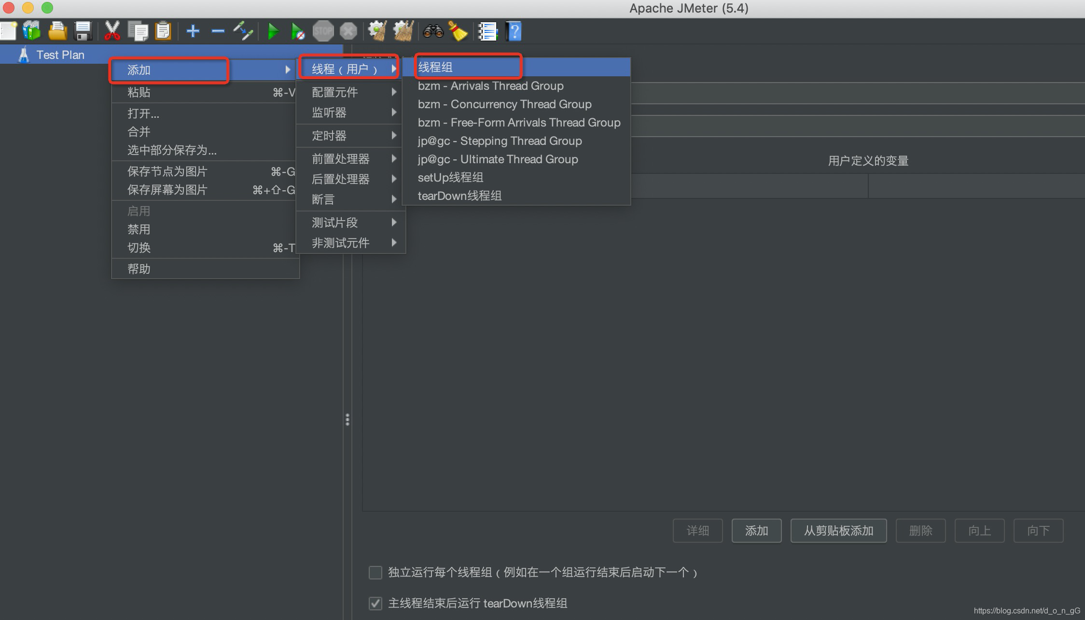The image size is (1085, 620).
Task: Click the 详细 button
Action: [697, 531]
